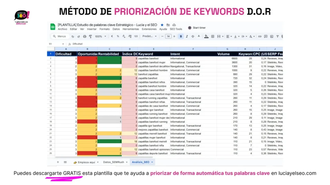Click the merge cells icon
This screenshot has height=185, width=330.
click(219, 36)
